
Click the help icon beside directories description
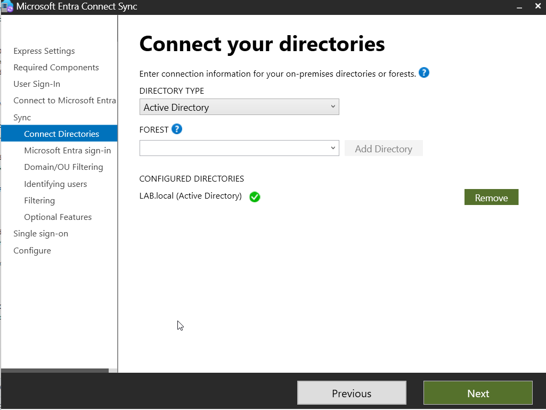[x=424, y=73]
